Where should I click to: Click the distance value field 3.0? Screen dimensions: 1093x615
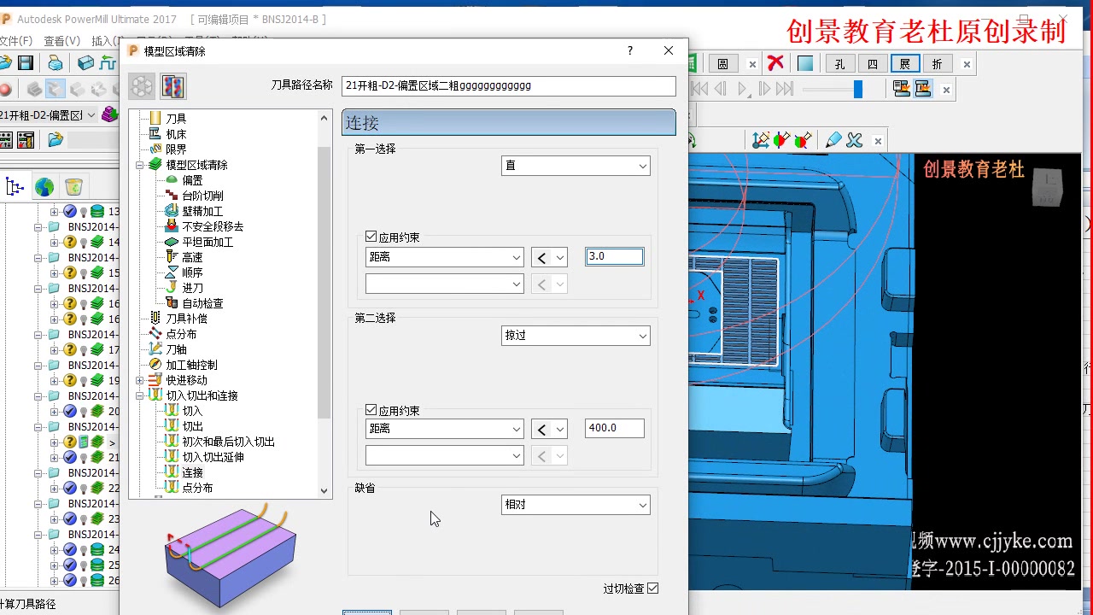tap(615, 256)
